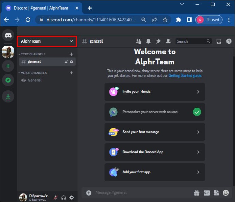The image size is (235, 202).
Task: Close the Discord browser tab
Action: (x=77, y=8)
